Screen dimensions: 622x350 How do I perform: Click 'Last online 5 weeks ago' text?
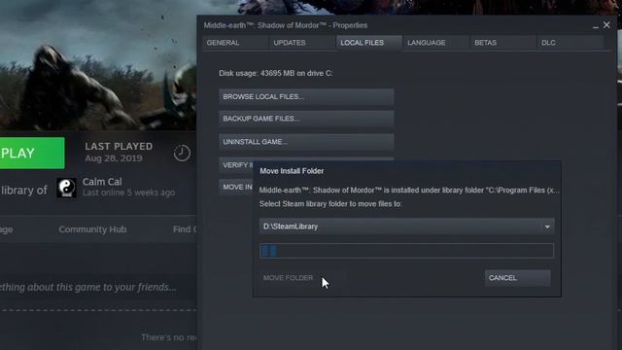[128, 192]
